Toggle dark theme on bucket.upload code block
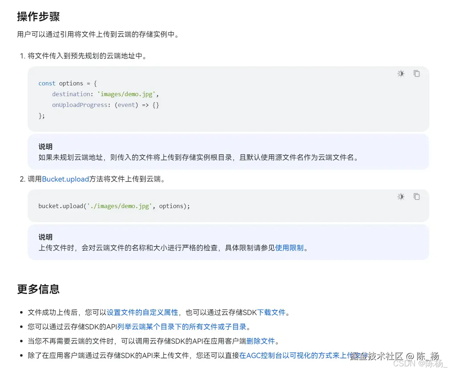The image size is (449, 371). [401, 197]
